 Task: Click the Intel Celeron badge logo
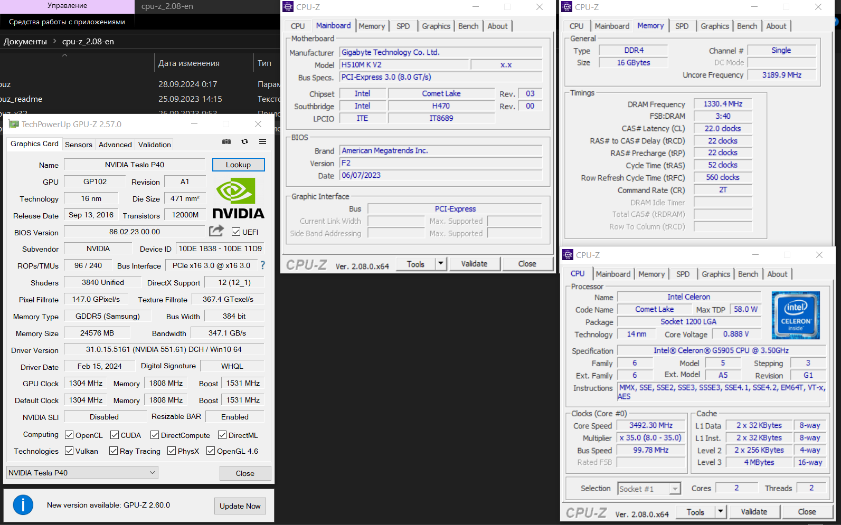795,315
